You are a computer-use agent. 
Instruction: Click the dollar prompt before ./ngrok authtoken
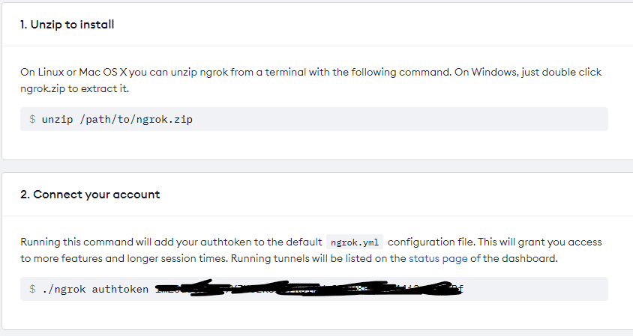click(x=32, y=289)
